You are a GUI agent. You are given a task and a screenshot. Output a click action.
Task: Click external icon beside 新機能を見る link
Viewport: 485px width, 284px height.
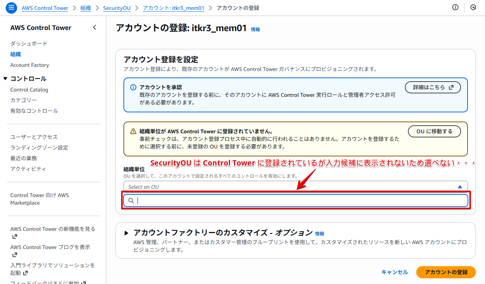click(x=15, y=237)
